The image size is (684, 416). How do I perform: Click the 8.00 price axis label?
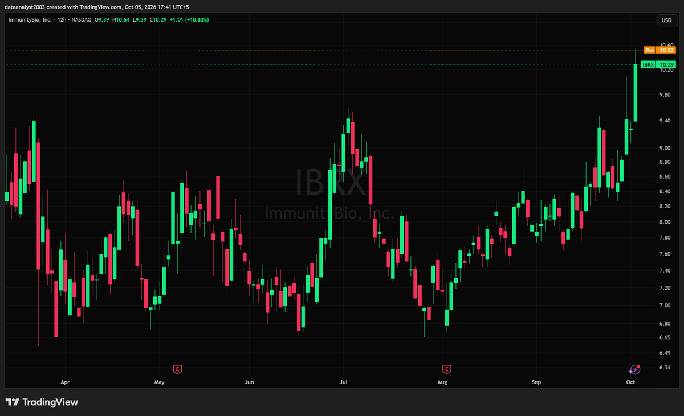pos(665,222)
